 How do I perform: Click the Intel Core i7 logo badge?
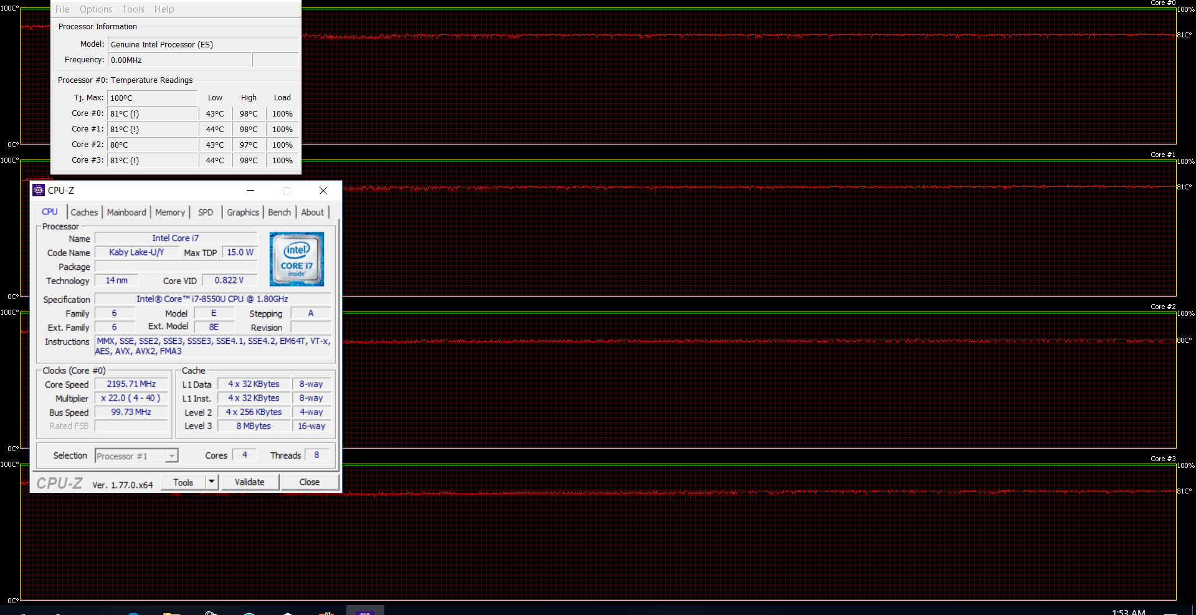(x=297, y=259)
